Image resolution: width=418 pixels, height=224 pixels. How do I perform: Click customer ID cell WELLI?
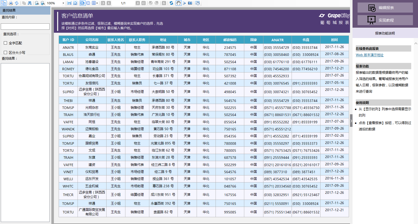click(68, 179)
